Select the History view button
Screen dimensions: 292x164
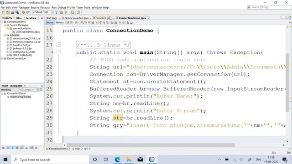point(60,22)
